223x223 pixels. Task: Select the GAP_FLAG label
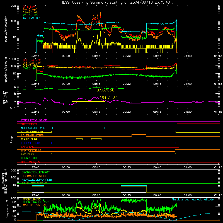click(x=27, y=124)
